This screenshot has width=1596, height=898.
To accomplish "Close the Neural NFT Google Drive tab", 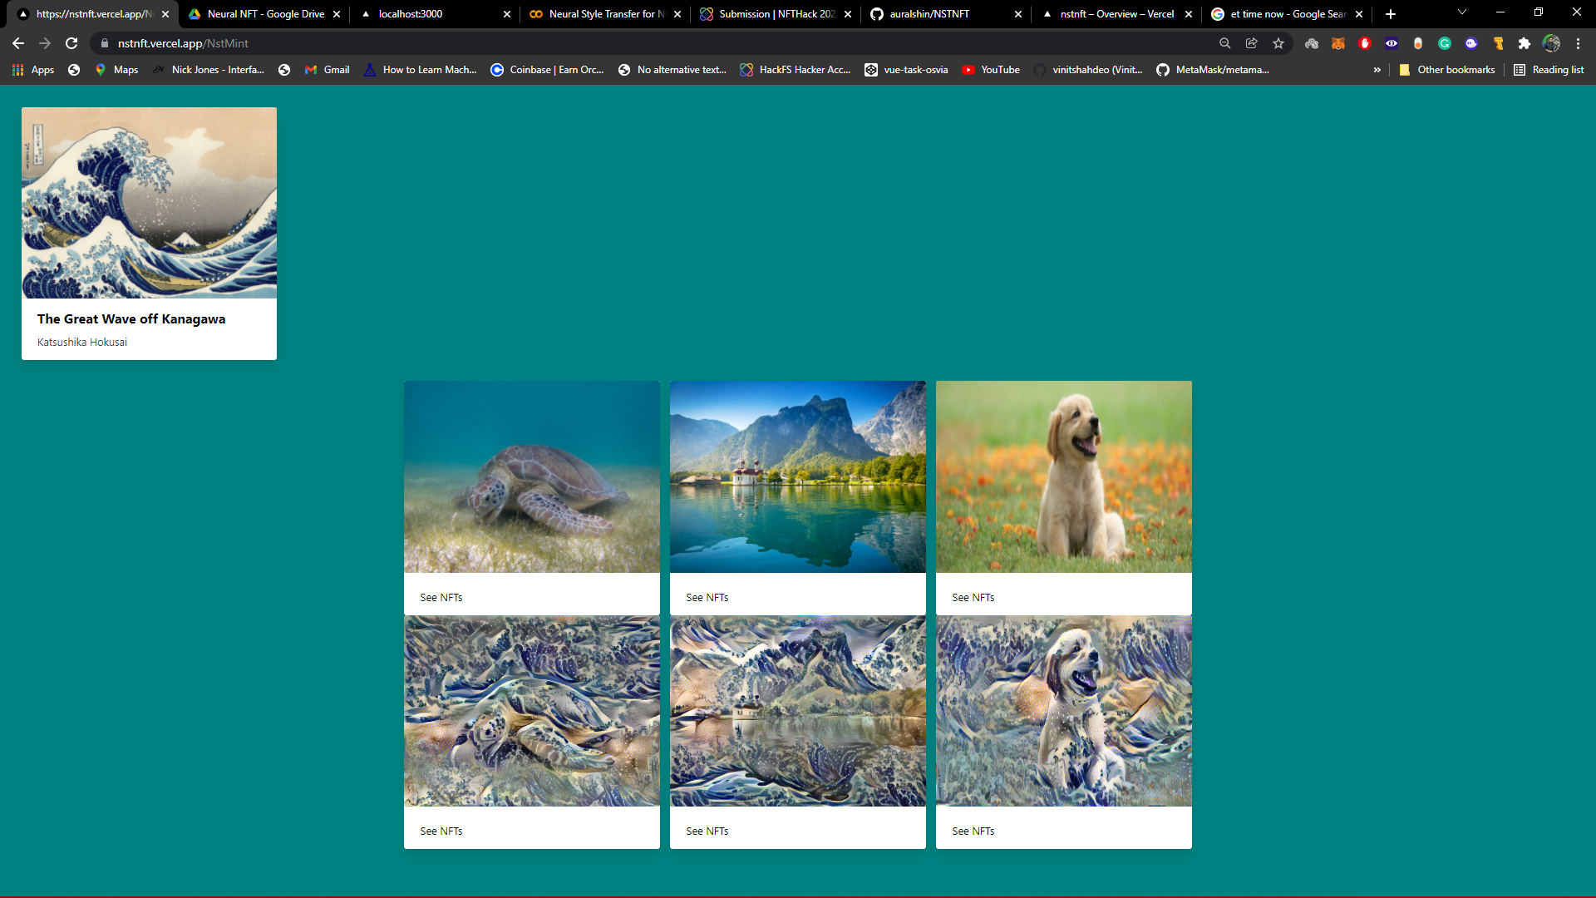I will (x=337, y=14).
